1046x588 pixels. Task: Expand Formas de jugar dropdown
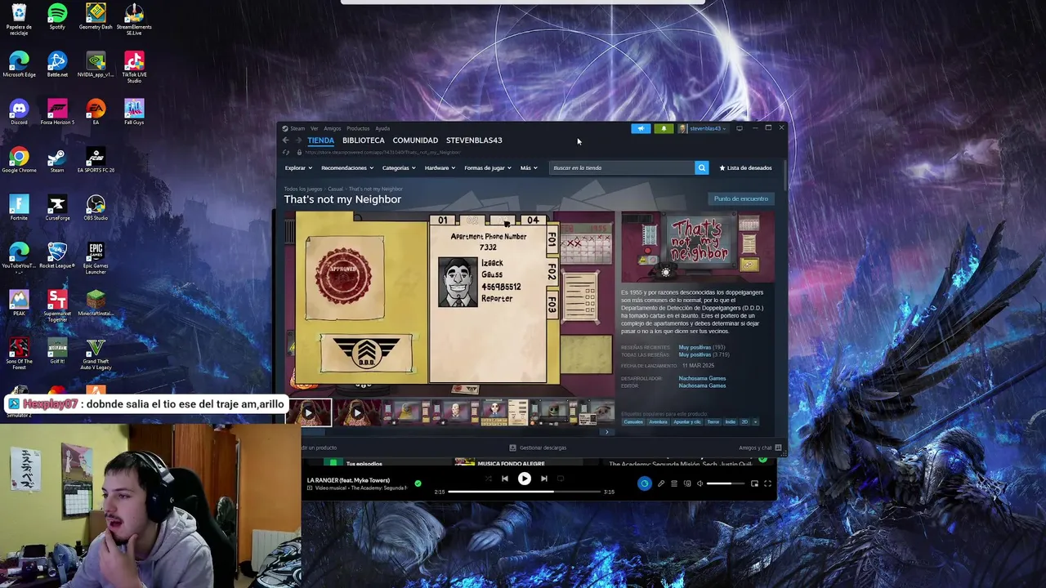click(x=488, y=168)
